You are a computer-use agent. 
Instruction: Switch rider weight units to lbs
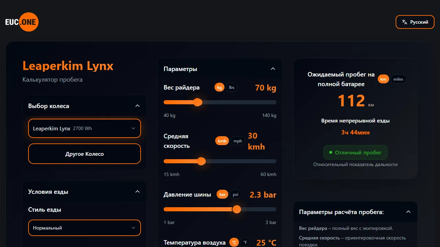point(231,87)
